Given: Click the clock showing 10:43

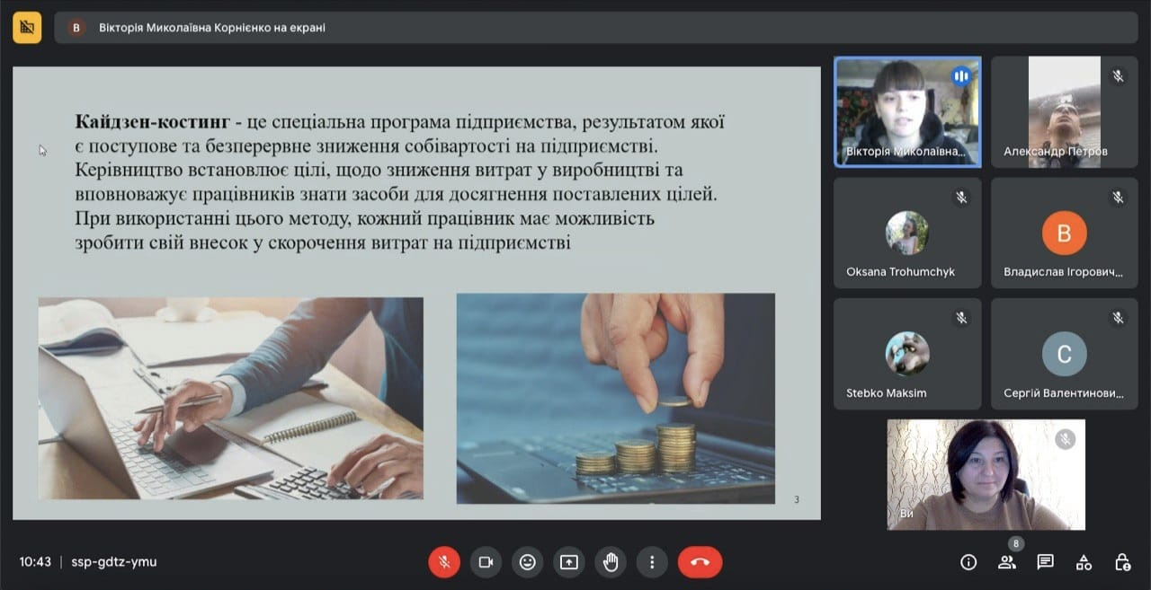Looking at the screenshot, I should (35, 562).
